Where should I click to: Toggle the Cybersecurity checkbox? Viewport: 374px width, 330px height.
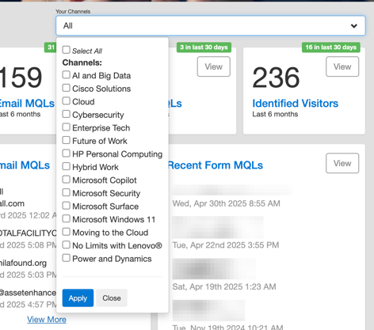coord(66,114)
